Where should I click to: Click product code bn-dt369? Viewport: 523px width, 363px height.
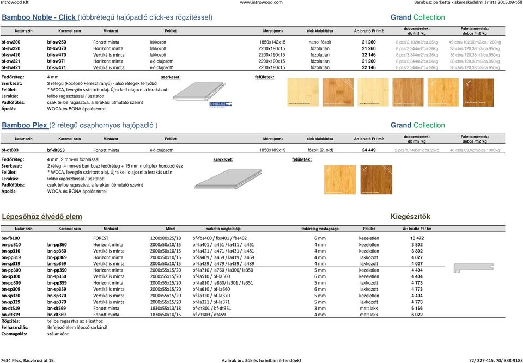pyautogui.click(x=56, y=315)
